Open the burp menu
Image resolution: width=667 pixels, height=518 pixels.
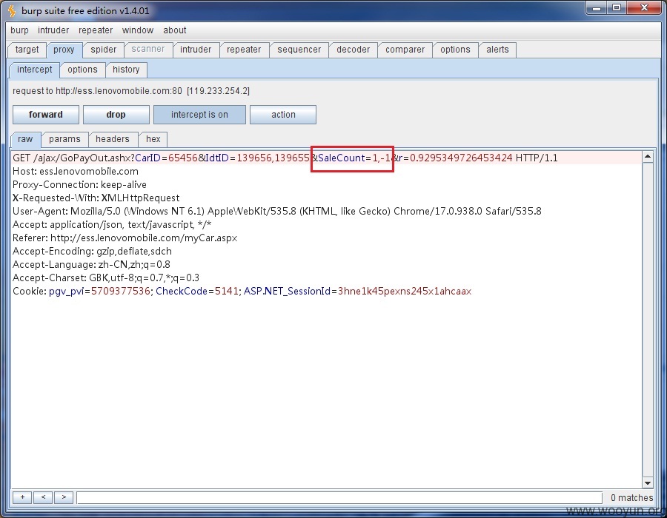click(19, 30)
